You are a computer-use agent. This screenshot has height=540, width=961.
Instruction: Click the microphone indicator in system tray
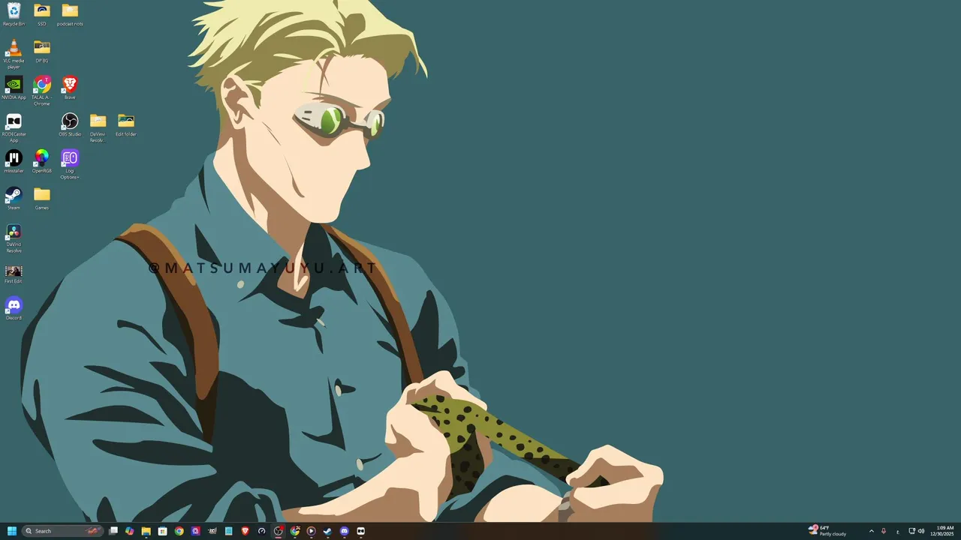[884, 531]
